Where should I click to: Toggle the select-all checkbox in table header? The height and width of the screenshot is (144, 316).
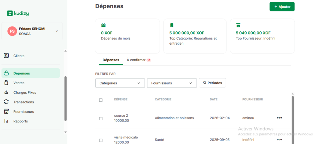(101, 100)
